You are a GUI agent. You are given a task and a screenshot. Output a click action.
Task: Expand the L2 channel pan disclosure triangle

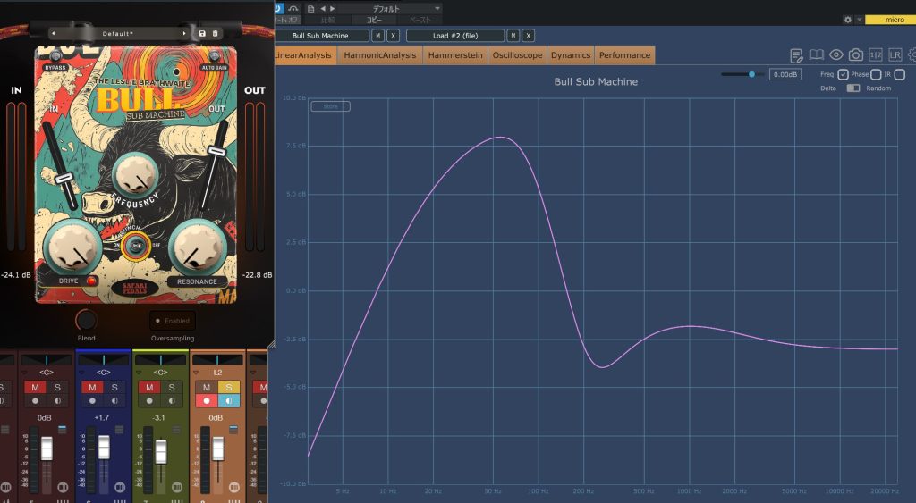click(195, 372)
